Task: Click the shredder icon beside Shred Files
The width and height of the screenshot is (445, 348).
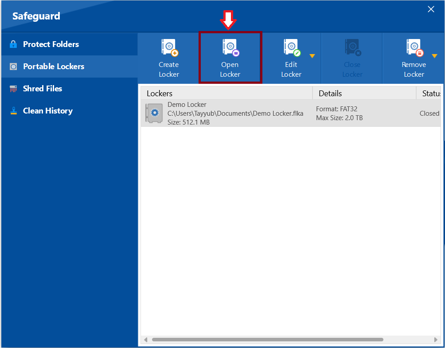Action: 13,89
